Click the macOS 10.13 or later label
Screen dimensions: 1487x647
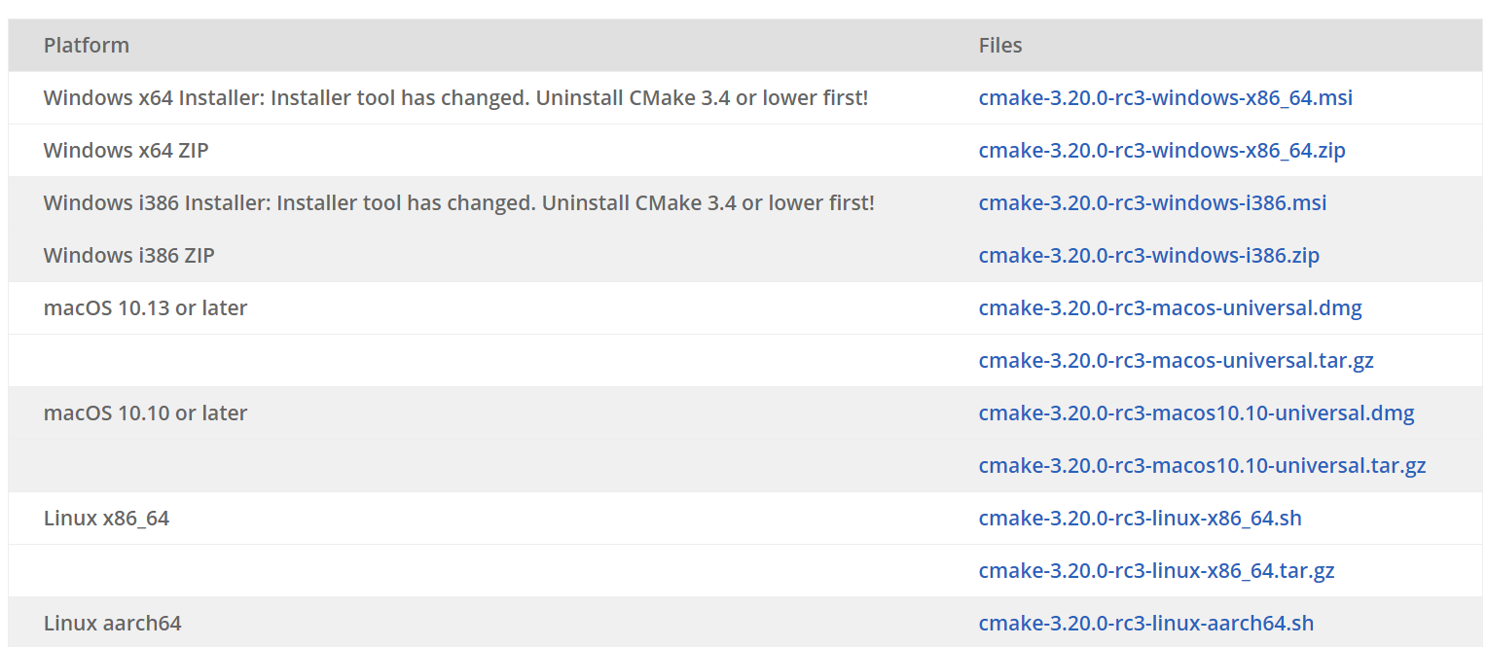[147, 307]
